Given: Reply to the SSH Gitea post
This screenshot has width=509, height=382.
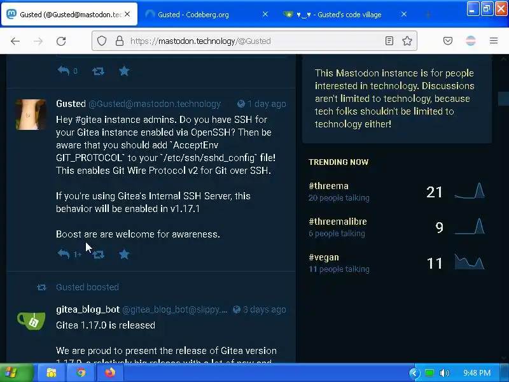Looking at the screenshot, I should pyautogui.click(x=64, y=253).
